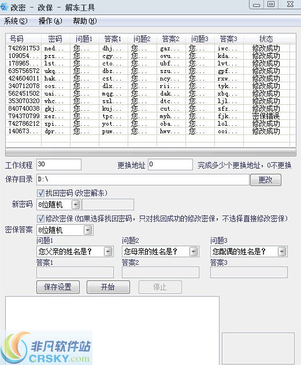Expand the 新密码 8位随机 dropdown
The image size is (301, 365).
coord(76,205)
